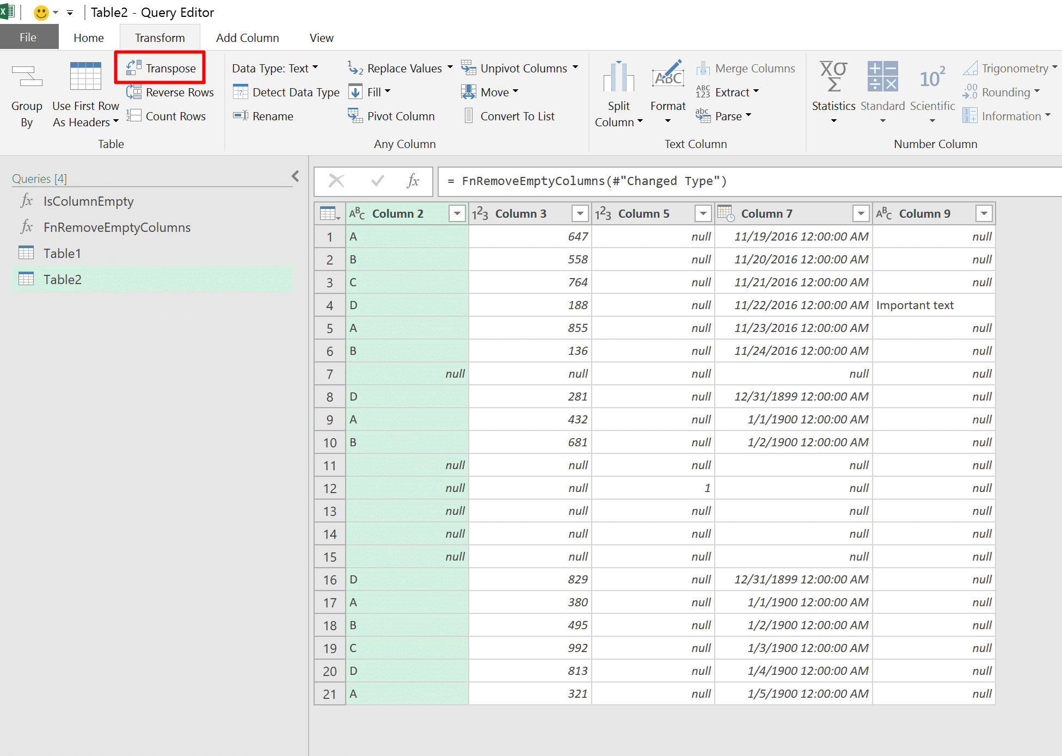Select the Transform tab

click(x=160, y=38)
